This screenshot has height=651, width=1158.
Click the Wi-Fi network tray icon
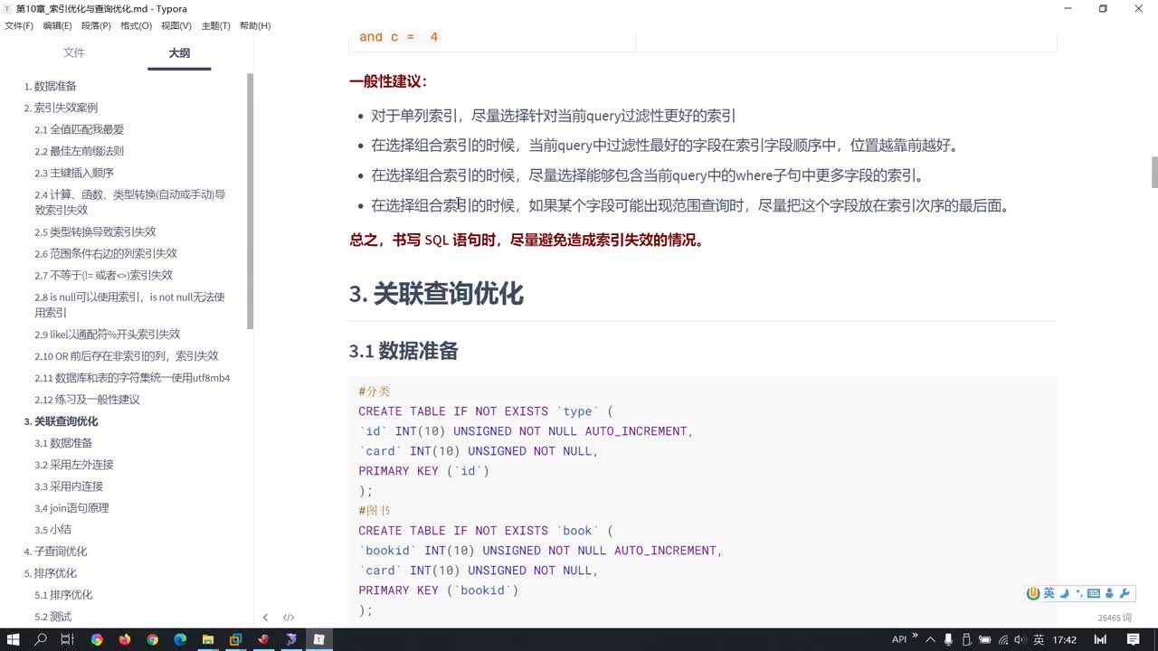1002,639
